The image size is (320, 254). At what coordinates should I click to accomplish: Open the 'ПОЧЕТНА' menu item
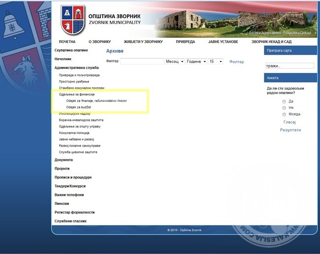click(67, 42)
